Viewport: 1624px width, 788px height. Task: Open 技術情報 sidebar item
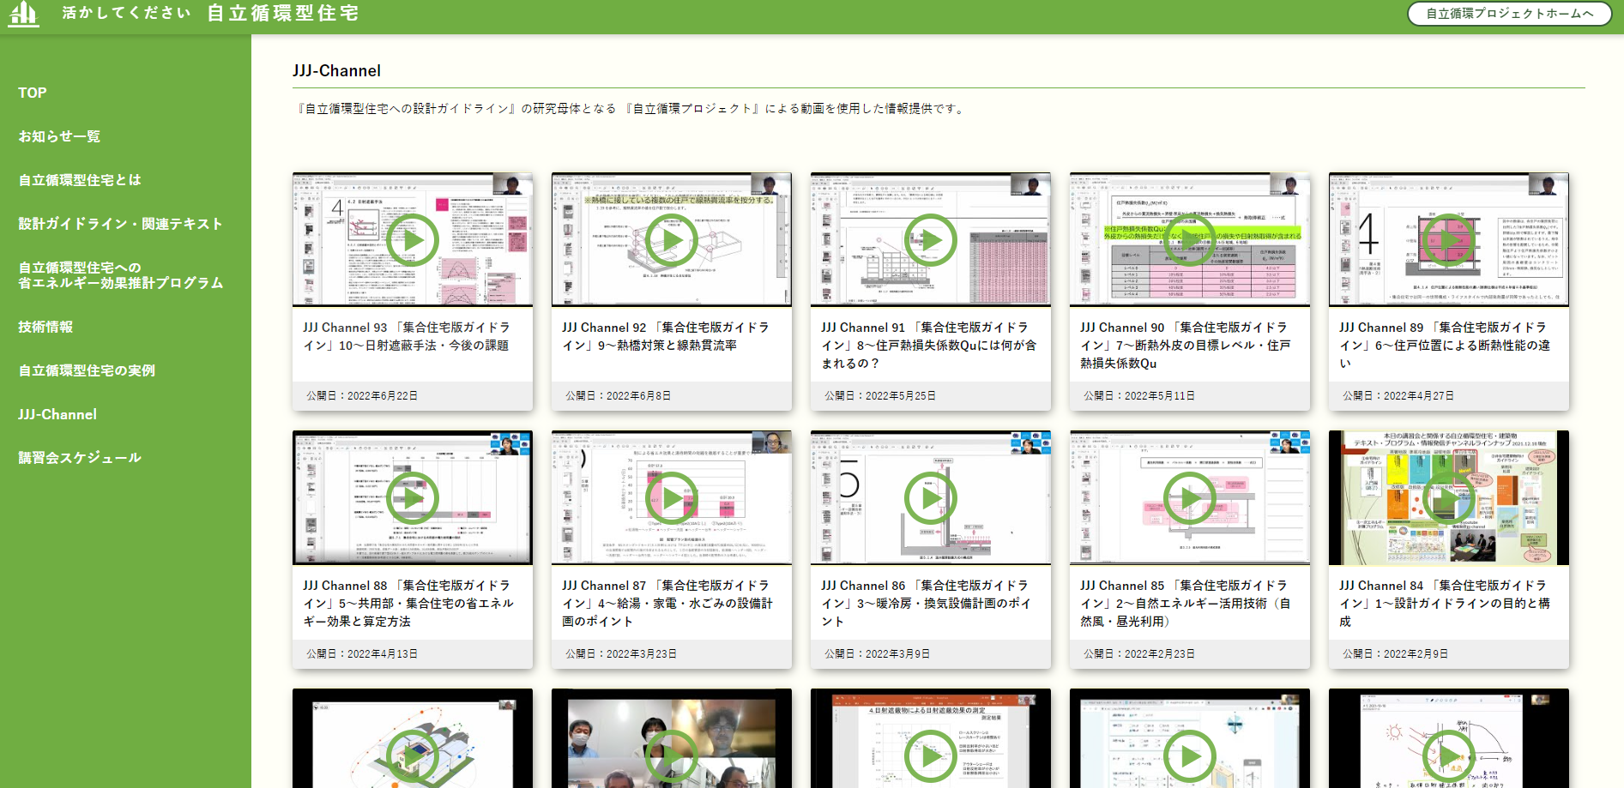(x=45, y=327)
